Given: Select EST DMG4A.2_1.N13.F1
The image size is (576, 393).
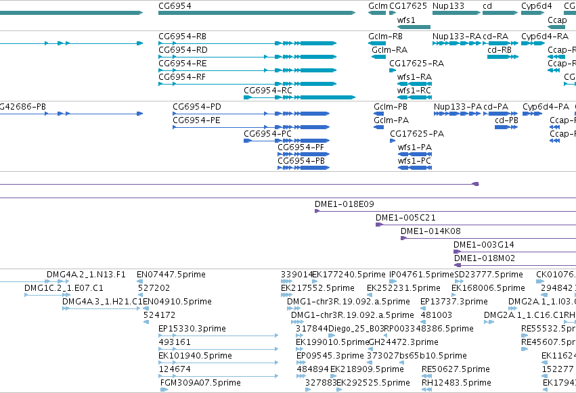Looking at the screenshot, I should tap(86, 275).
